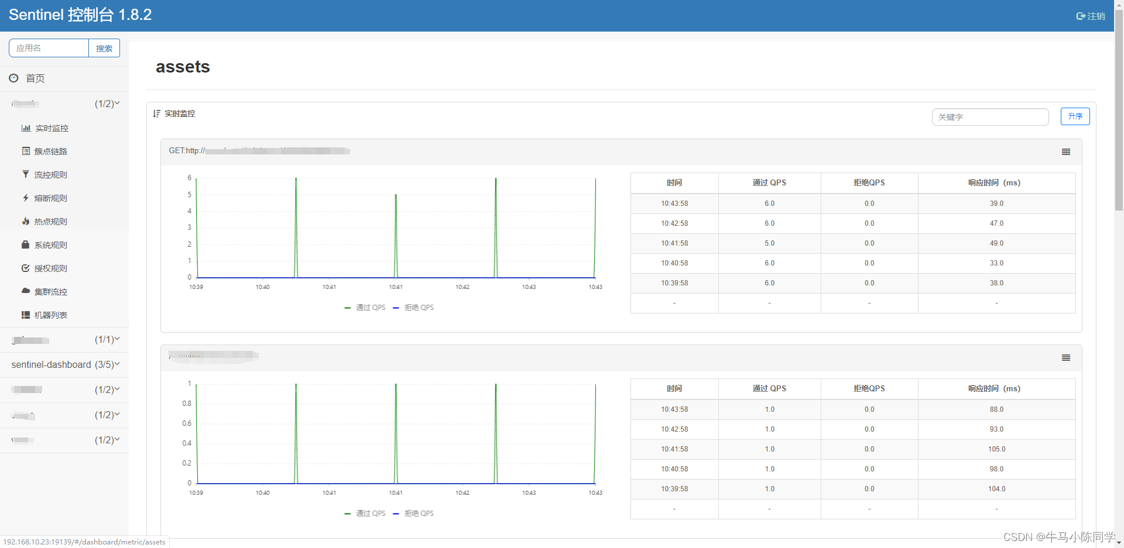The height and width of the screenshot is (548, 1124).
Task: Open the hamburger menu of the GET:http chart
Action: click(1066, 151)
